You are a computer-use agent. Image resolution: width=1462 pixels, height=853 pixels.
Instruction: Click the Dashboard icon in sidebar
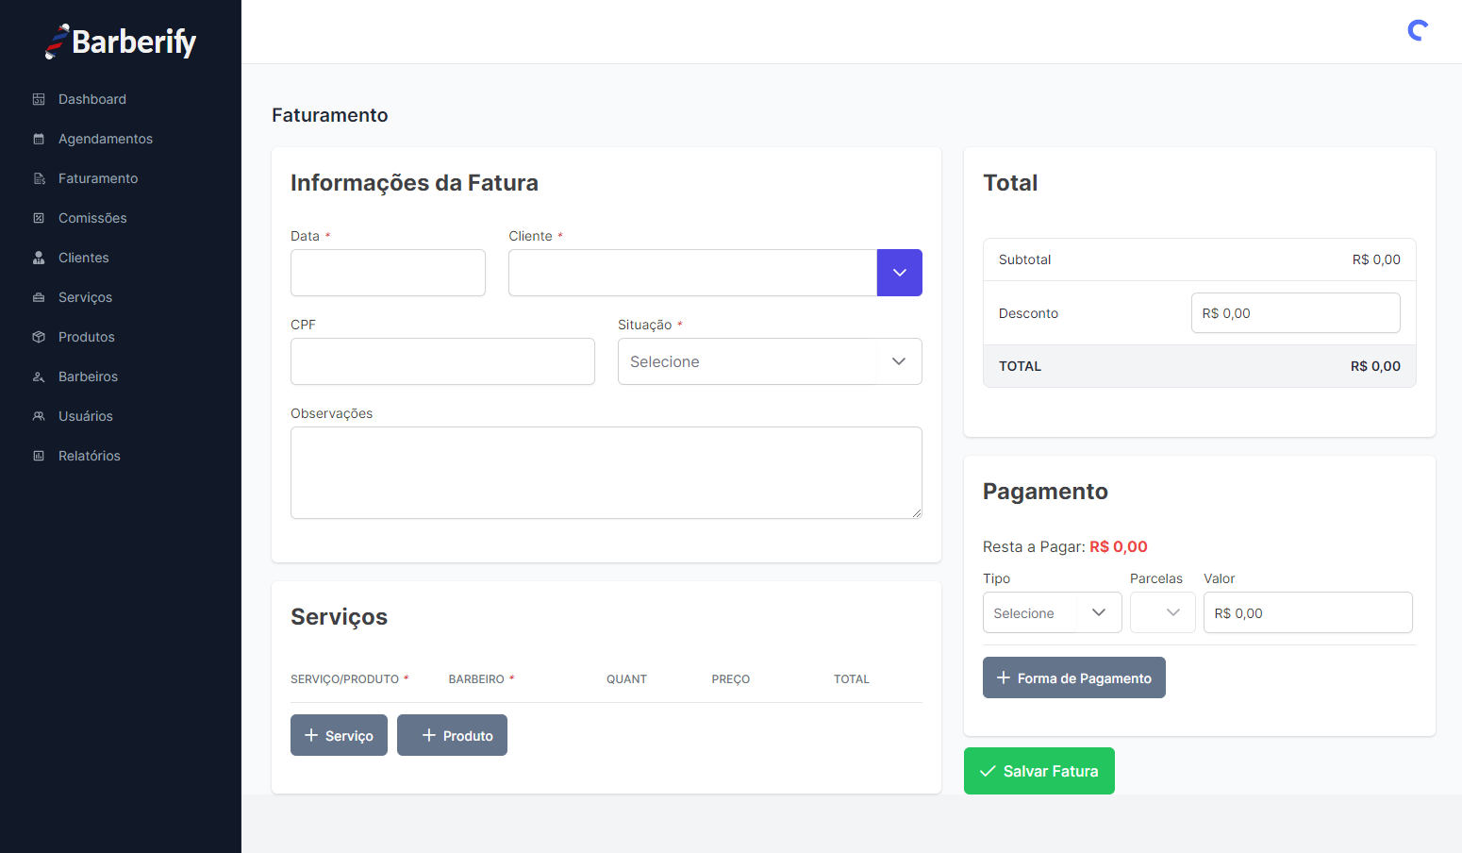pos(39,99)
